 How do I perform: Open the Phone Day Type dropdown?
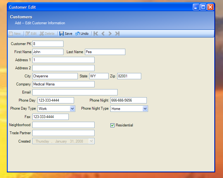point(72,109)
